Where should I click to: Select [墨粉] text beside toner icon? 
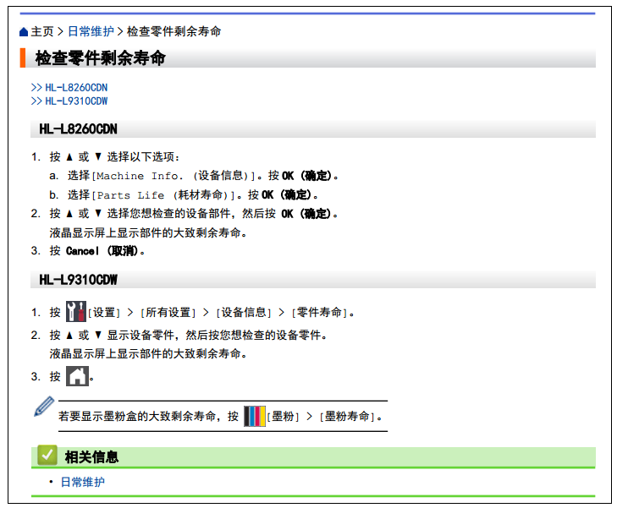pyautogui.click(x=284, y=417)
